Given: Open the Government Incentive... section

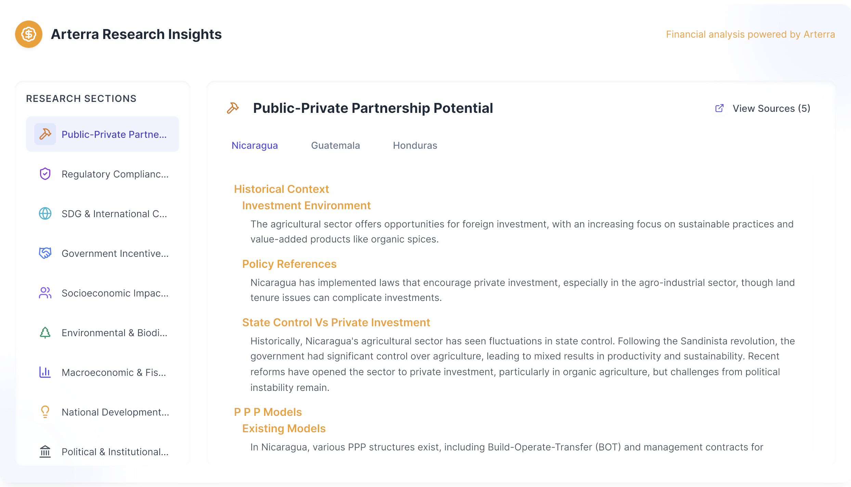Looking at the screenshot, I should pos(103,253).
